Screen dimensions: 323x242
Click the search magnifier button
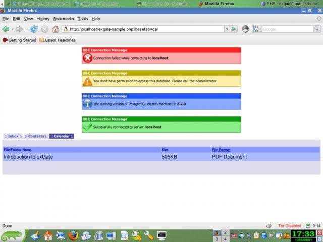tap(317, 29)
